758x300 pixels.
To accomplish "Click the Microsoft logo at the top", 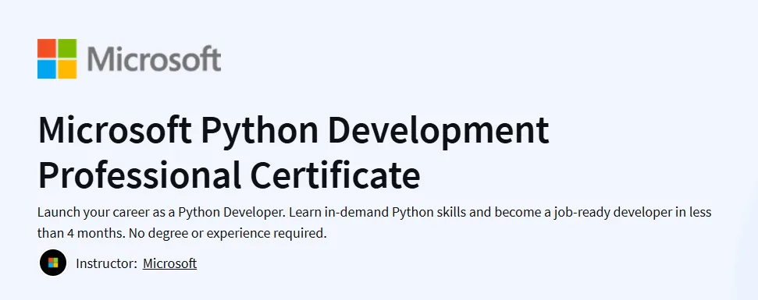I will pyautogui.click(x=129, y=59).
